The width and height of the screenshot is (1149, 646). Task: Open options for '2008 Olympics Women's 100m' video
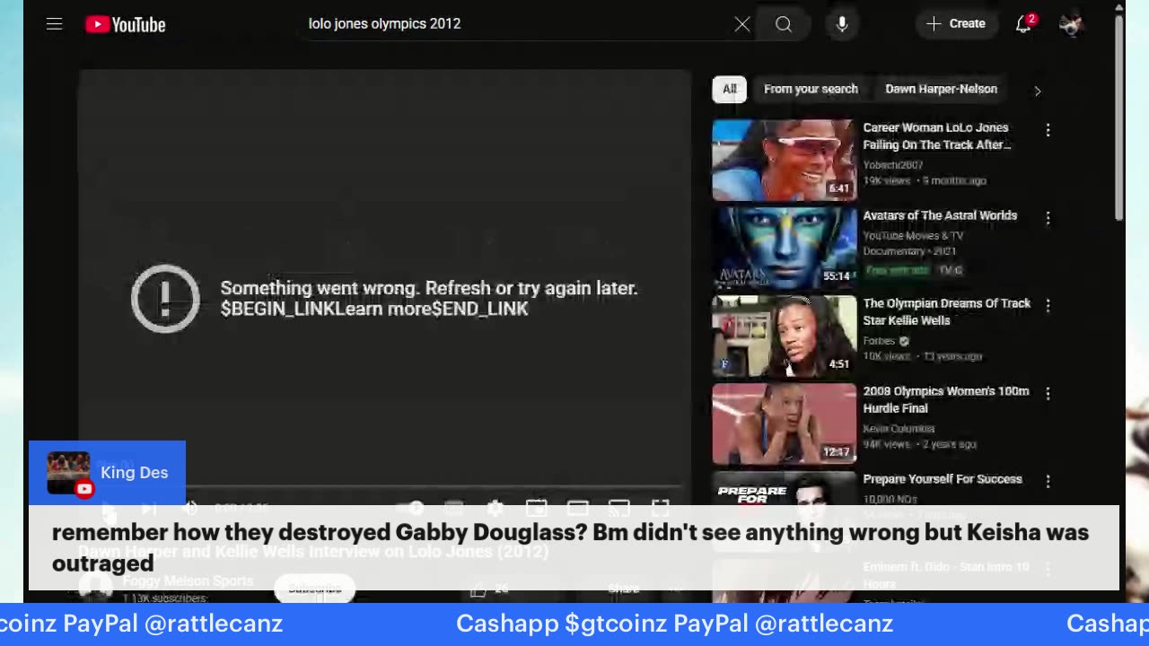pyautogui.click(x=1048, y=394)
